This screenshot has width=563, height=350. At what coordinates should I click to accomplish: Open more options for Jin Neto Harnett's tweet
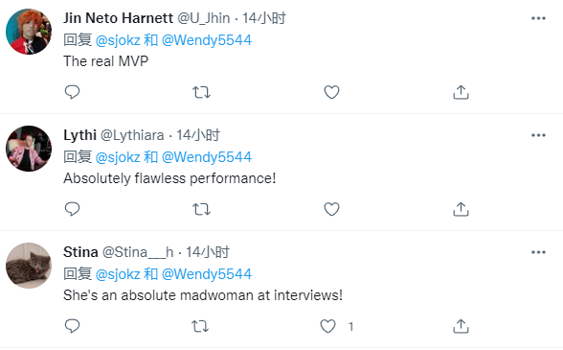tap(538, 18)
